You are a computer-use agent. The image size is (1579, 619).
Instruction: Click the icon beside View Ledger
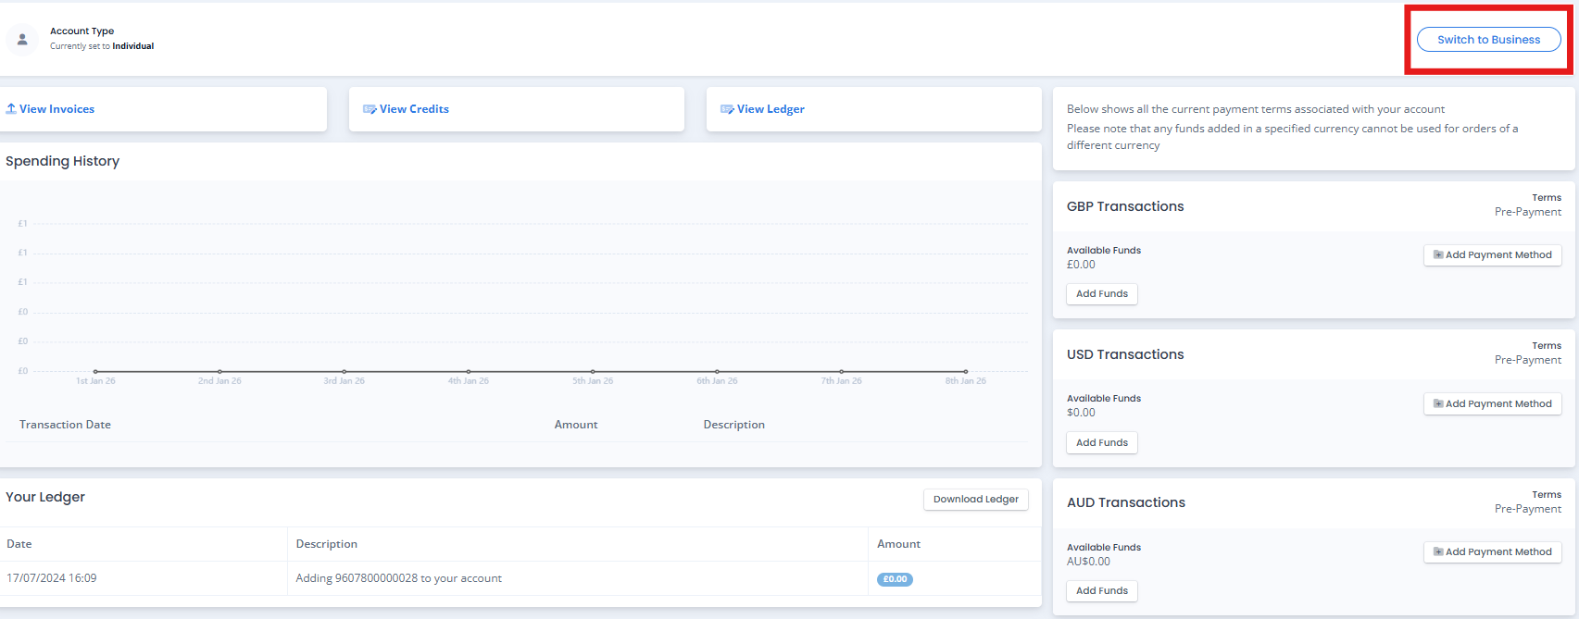(727, 109)
